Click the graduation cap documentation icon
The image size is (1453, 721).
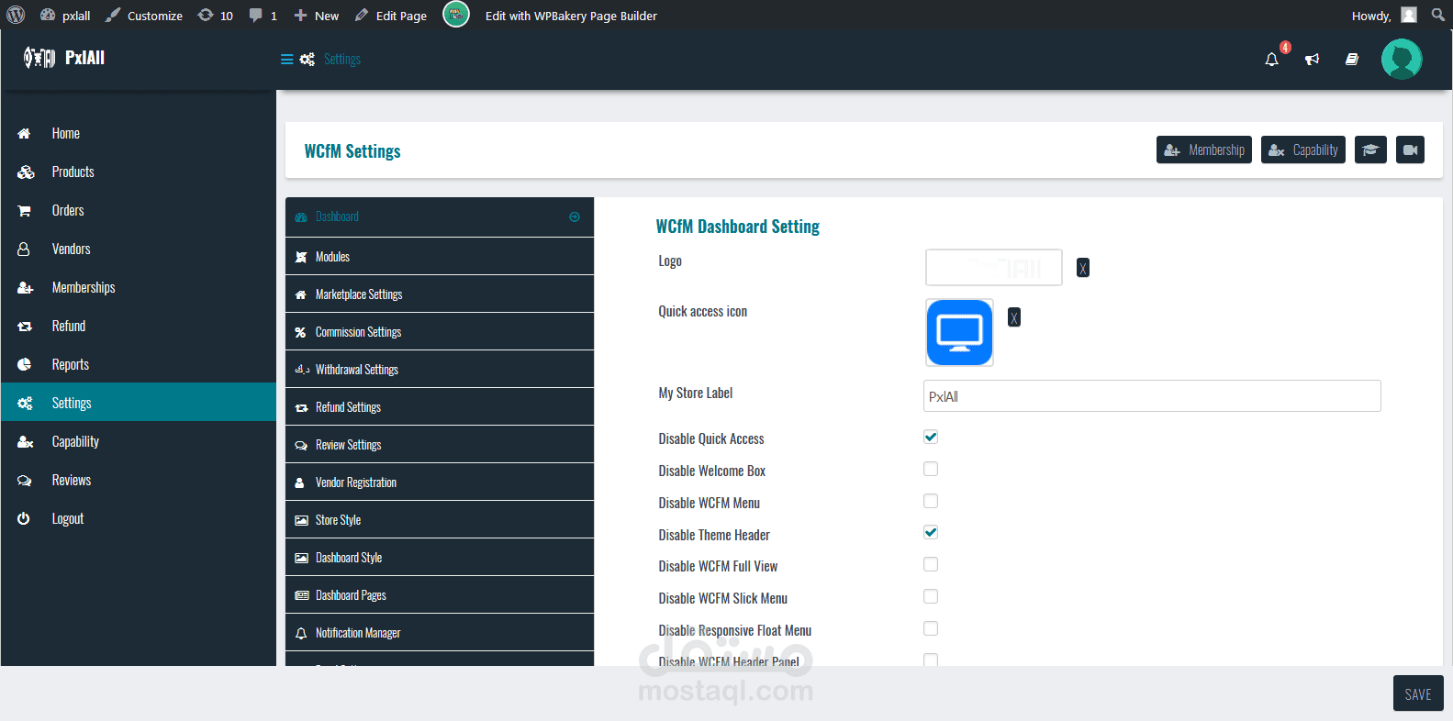[x=1370, y=150]
